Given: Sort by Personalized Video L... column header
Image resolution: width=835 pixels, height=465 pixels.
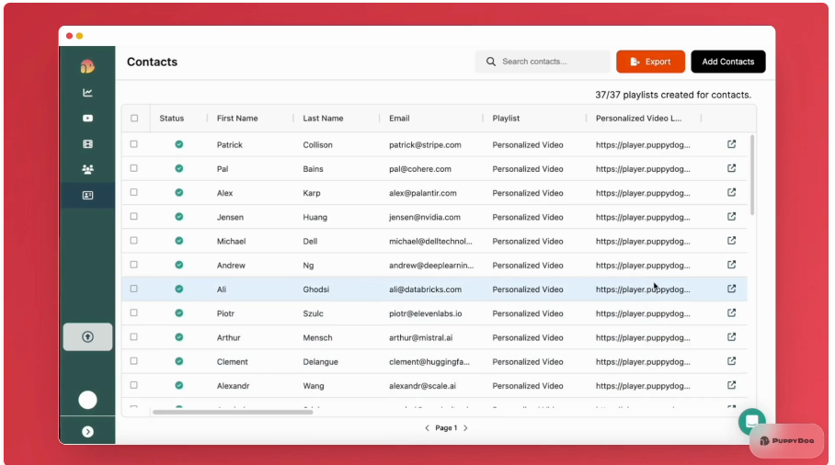Looking at the screenshot, I should coord(638,119).
